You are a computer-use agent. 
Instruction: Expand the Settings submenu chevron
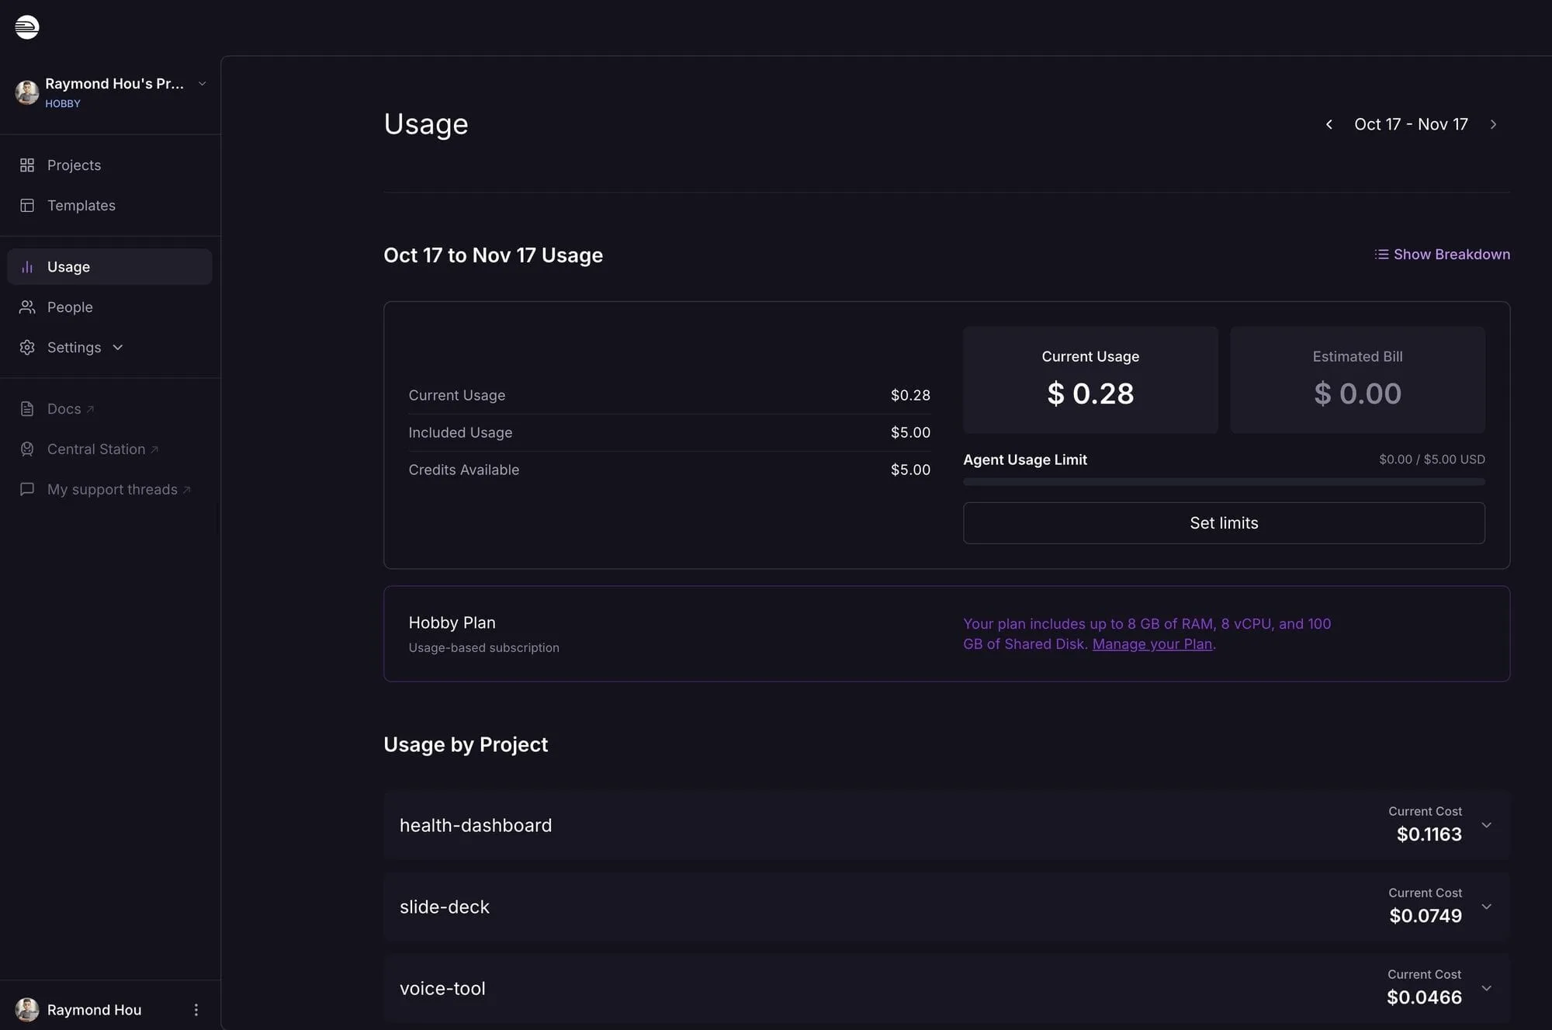[118, 348]
